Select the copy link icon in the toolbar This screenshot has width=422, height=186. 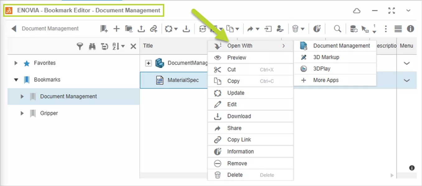coord(154,29)
